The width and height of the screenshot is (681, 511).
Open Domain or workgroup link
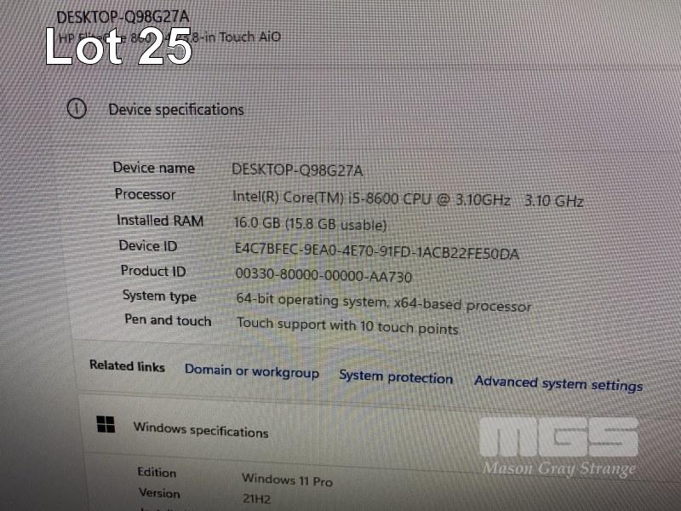coord(251,371)
